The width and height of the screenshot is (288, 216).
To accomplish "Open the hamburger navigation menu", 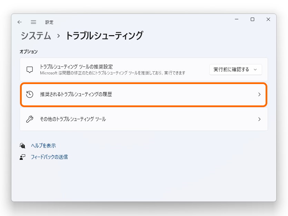I will coord(33,22).
